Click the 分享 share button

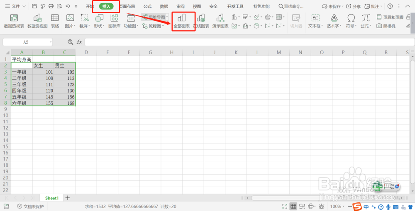click(x=354, y=6)
